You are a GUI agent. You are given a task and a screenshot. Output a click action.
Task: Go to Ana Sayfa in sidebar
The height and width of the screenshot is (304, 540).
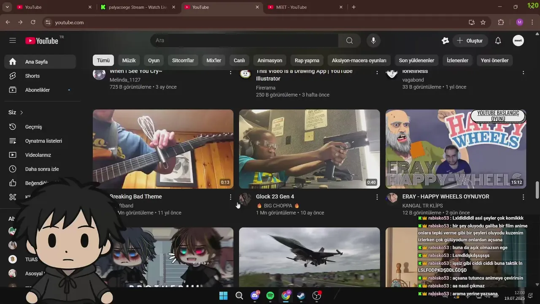[40, 62]
